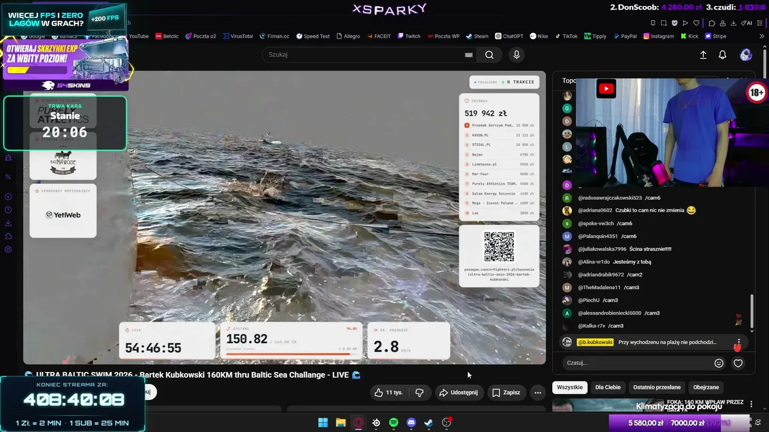Open YouTube notifications bell

[x=723, y=55]
